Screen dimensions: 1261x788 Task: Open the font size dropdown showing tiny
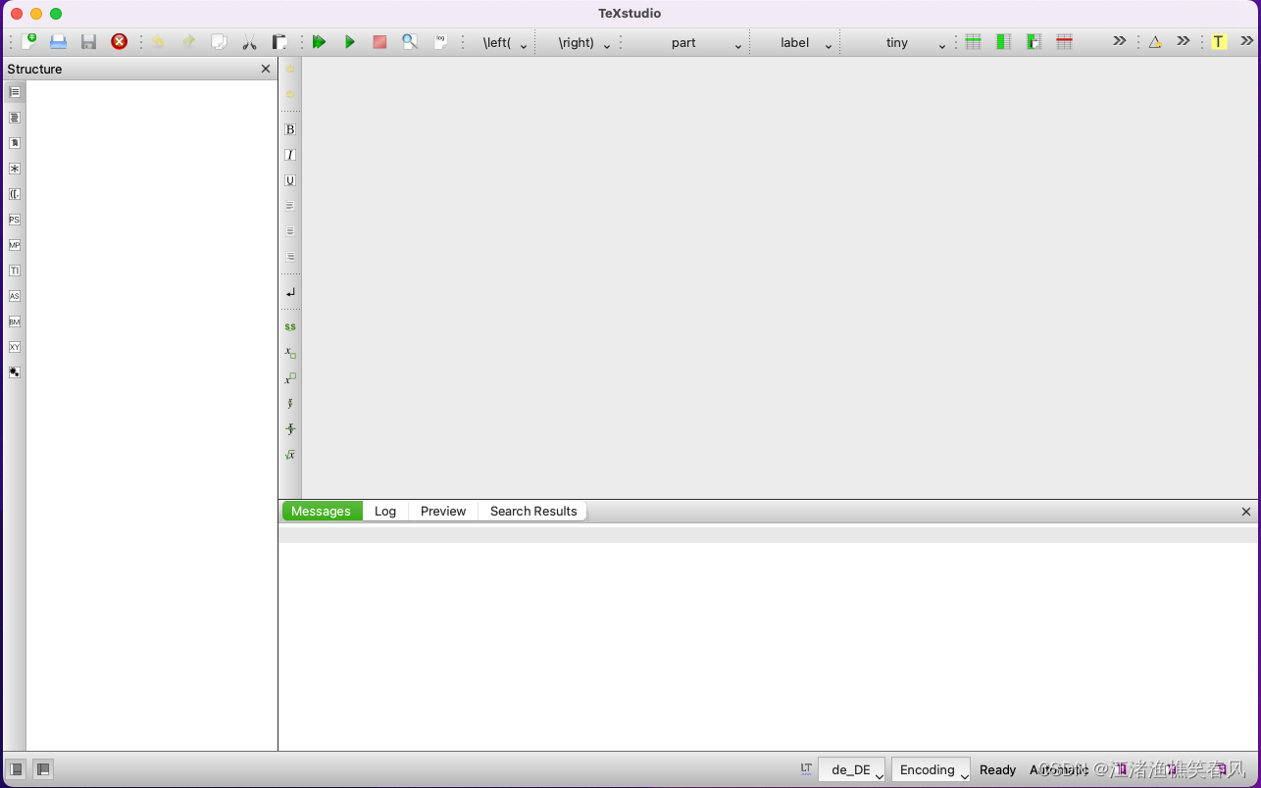pos(940,43)
